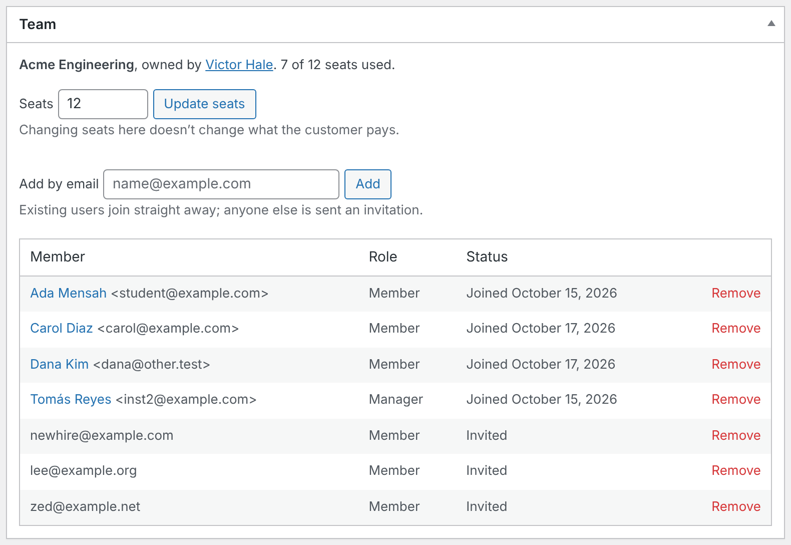Click the Role column header
The height and width of the screenshot is (545, 791).
383,257
